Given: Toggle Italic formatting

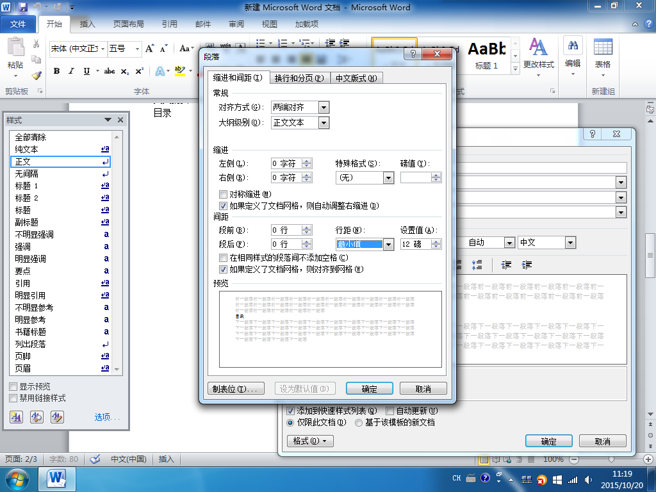Looking at the screenshot, I should click(72, 71).
